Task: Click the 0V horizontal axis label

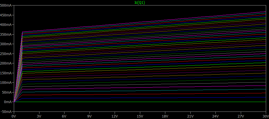Action: (x=14, y=116)
